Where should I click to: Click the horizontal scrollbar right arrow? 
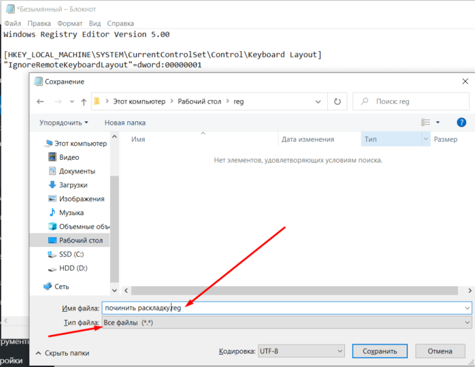click(470, 290)
